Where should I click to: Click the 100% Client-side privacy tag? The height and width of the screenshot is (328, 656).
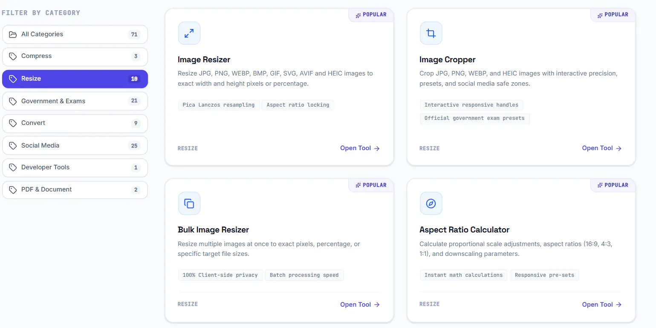tap(220, 275)
